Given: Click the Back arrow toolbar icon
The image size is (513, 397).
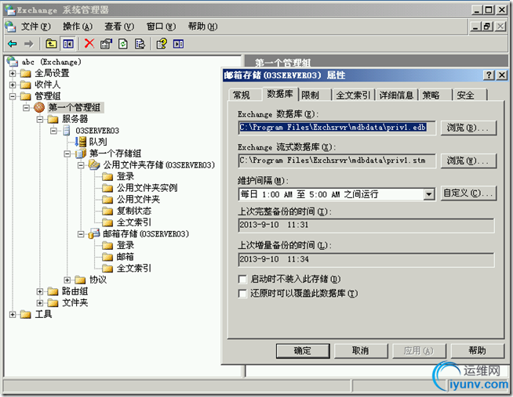Looking at the screenshot, I should tap(13, 44).
